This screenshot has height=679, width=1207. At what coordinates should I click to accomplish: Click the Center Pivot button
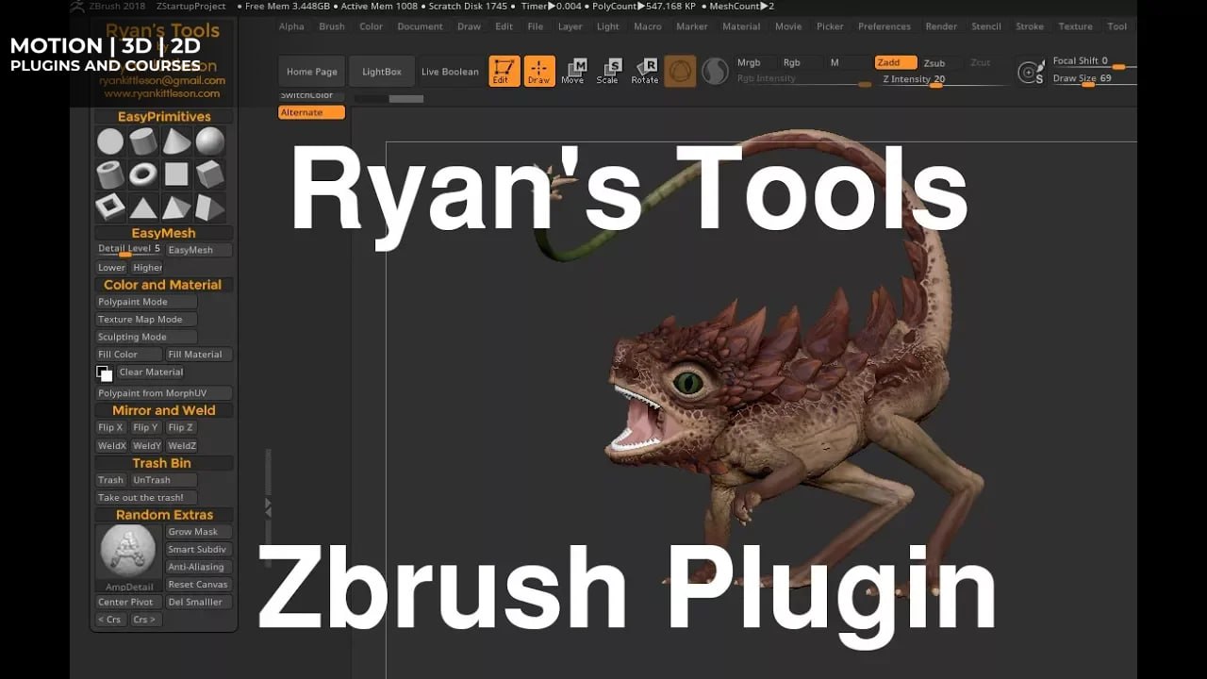[129, 603]
